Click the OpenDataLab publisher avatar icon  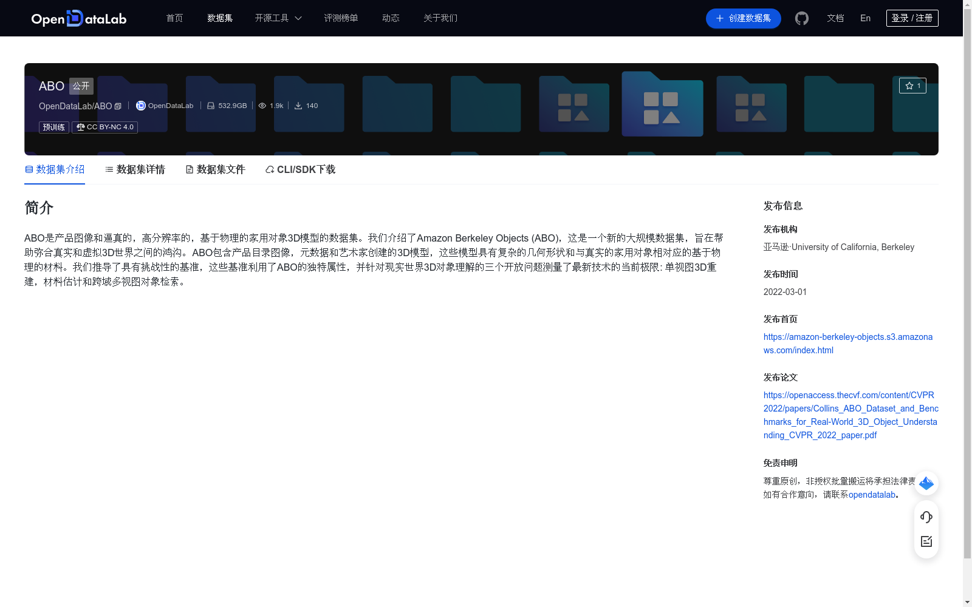click(141, 106)
